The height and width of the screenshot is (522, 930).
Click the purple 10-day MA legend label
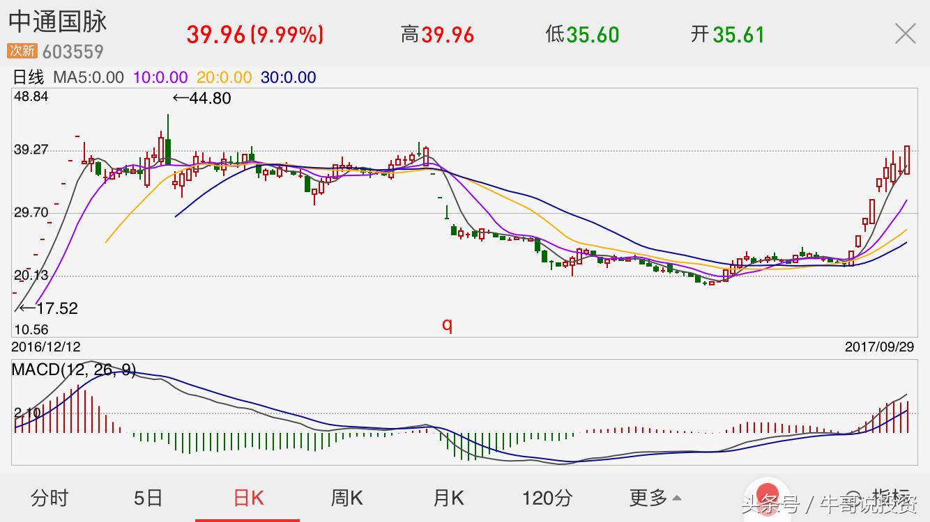160,77
